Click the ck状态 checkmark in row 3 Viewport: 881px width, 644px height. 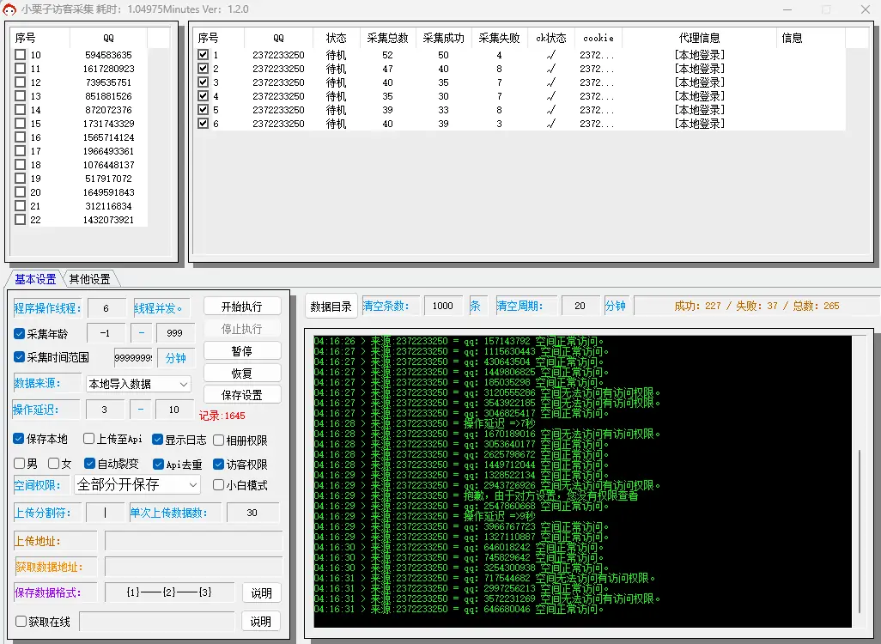551,82
